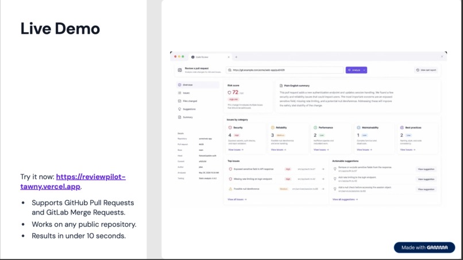Screen dimensions: 463x260
Task: Open the reviewpilot-tawny.vercel.app link
Action: (x=73, y=181)
